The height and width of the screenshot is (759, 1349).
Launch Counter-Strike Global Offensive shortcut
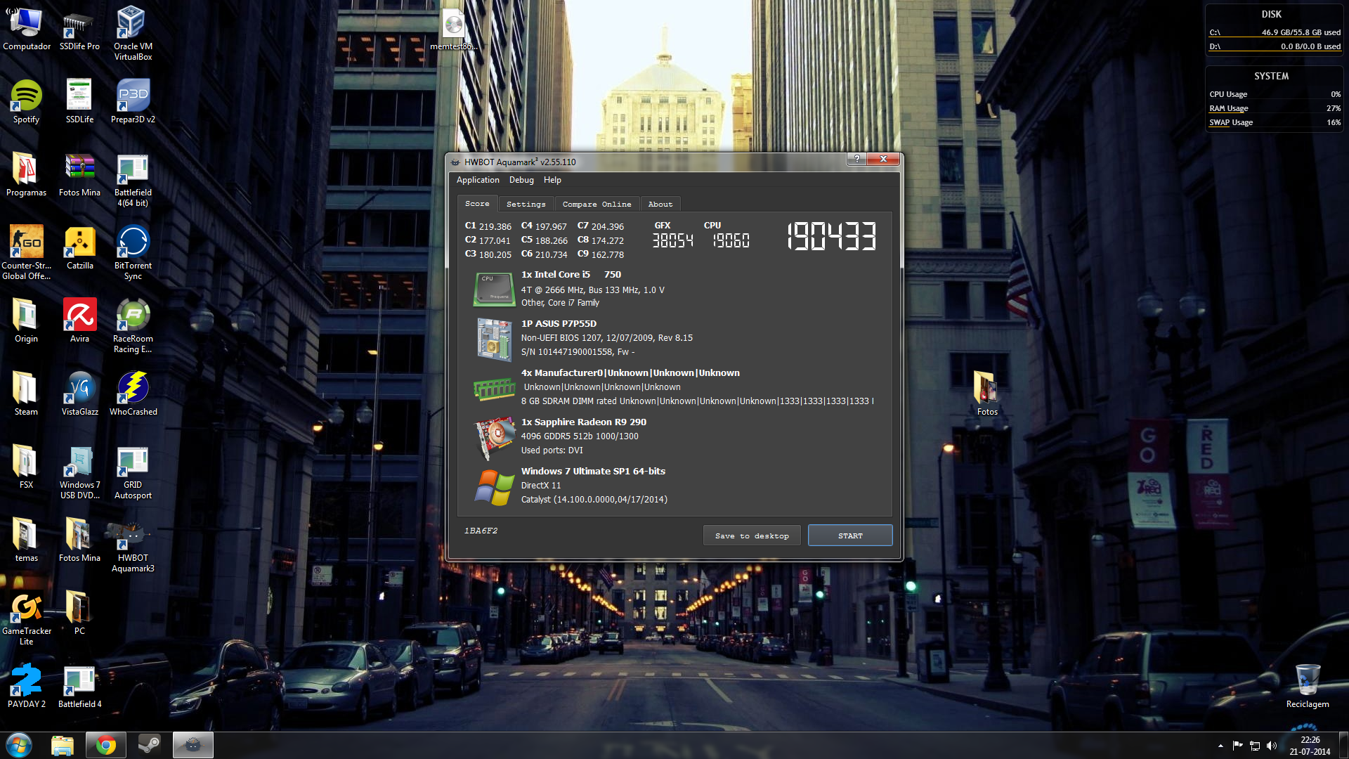[27, 253]
